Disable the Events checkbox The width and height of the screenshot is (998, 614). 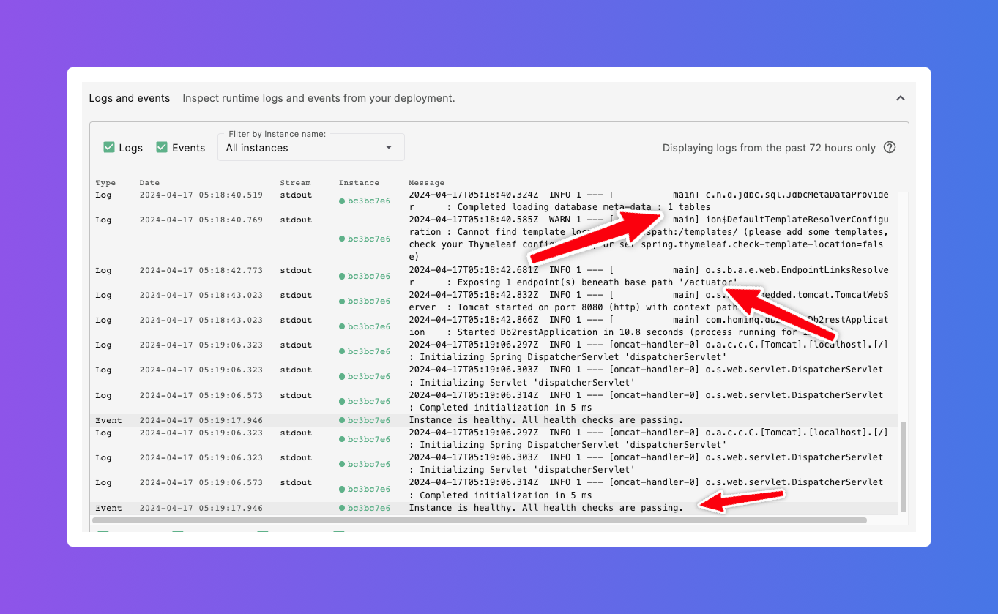pyautogui.click(x=162, y=147)
